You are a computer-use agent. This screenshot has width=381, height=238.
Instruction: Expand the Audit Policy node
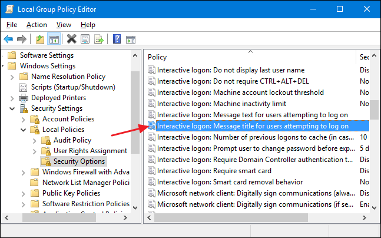[x=35, y=140]
